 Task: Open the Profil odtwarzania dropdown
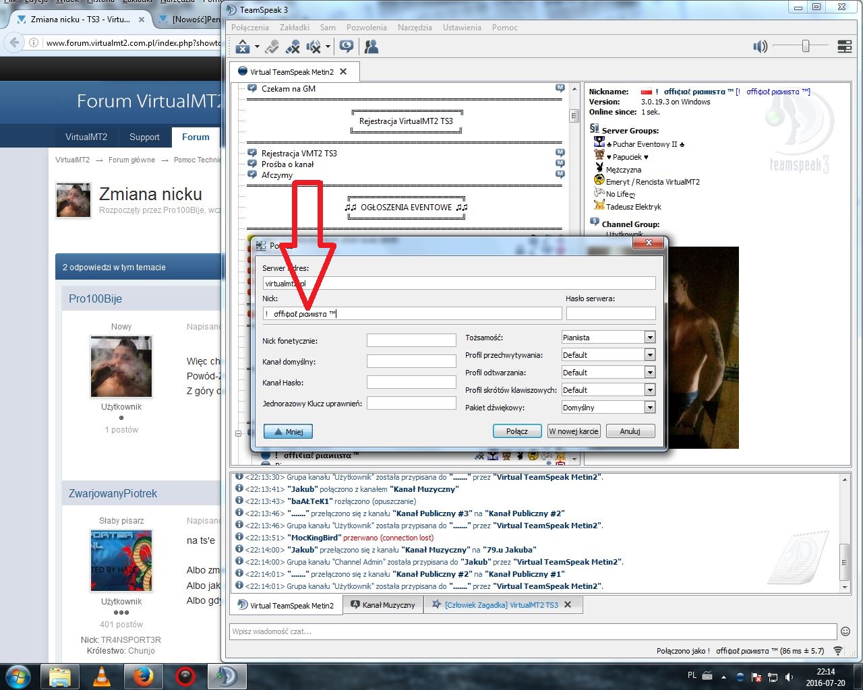coord(608,372)
